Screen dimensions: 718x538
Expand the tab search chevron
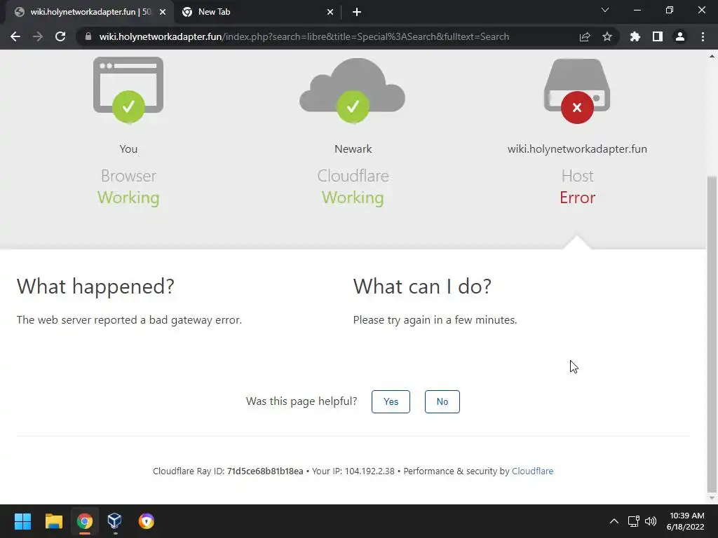[x=605, y=10]
